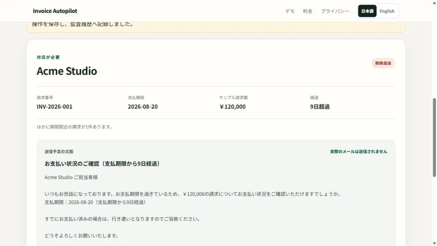
Task: Click the page vertical scrollbar thumb
Action: point(434,138)
